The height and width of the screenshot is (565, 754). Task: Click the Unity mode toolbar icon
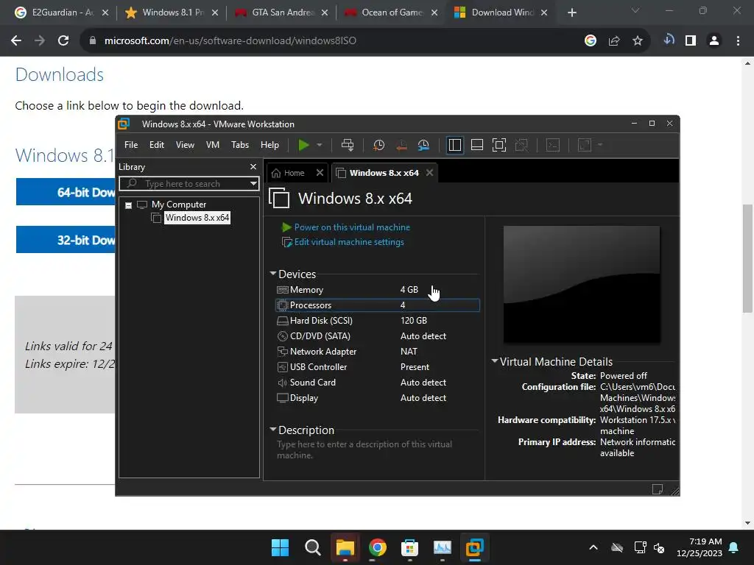click(521, 145)
